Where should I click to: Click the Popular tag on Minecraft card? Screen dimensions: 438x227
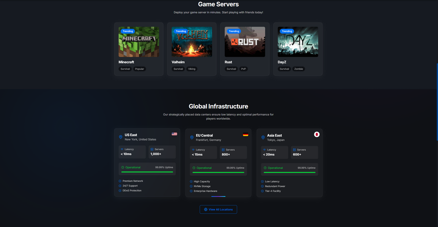140,69
